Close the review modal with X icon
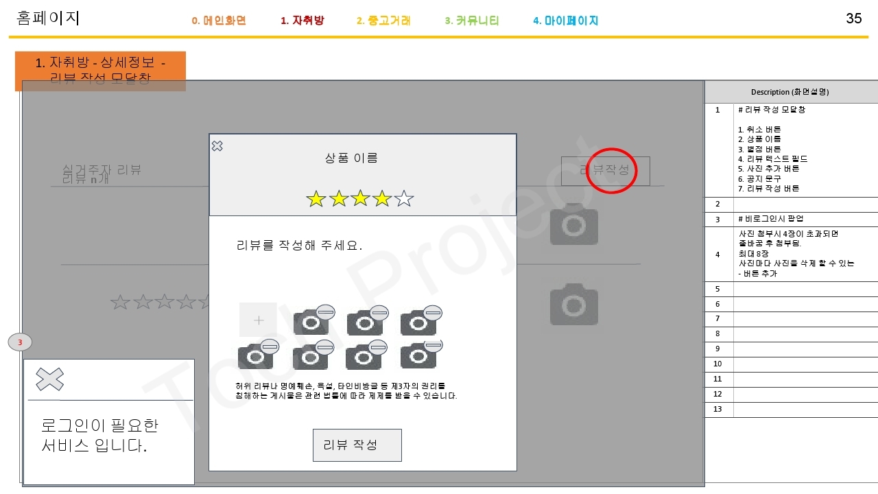 pyautogui.click(x=217, y=146)
